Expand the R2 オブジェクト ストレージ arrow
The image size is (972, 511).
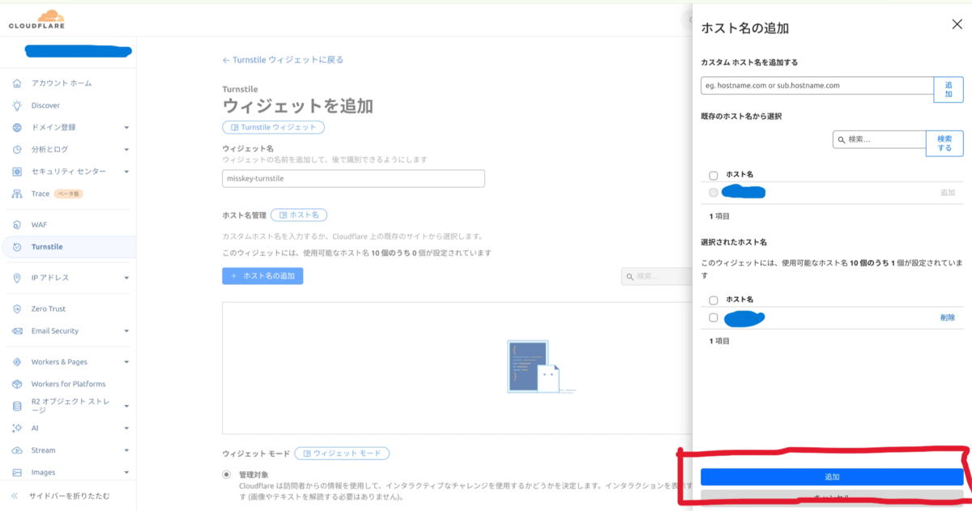point(126,406)
